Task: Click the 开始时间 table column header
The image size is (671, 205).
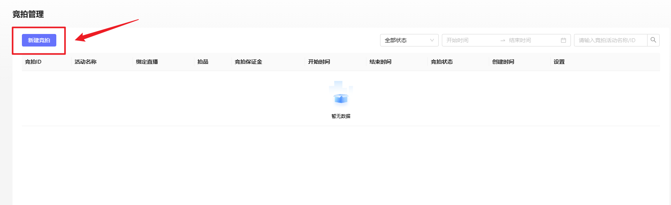Action: (x=319, y=62)
